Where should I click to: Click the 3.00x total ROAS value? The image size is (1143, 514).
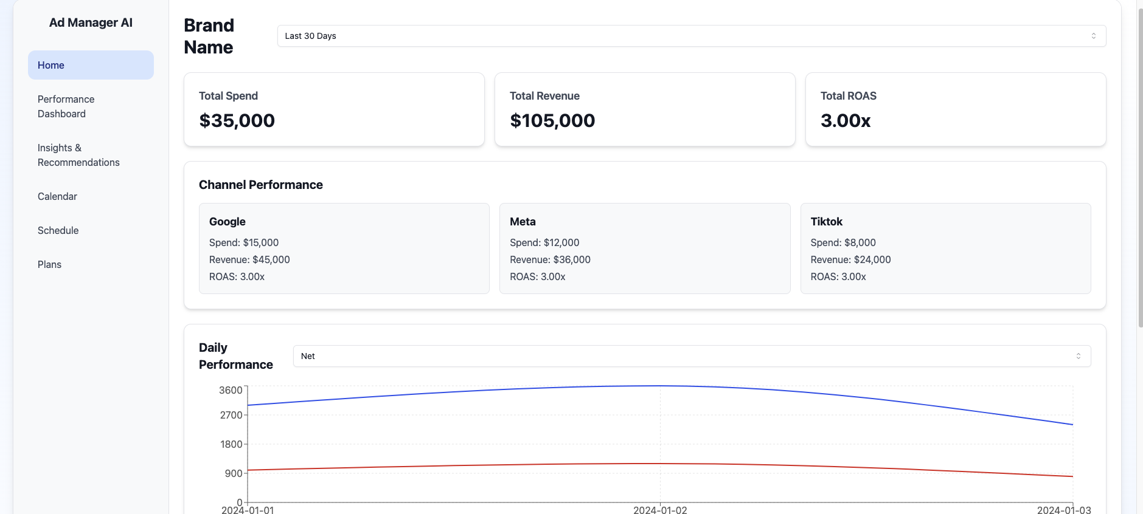(846, 120)
